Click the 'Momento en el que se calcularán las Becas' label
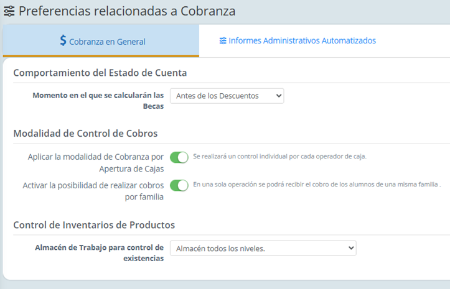The height and width of the screenshot is (289, 450). click(x=98, y=101)
